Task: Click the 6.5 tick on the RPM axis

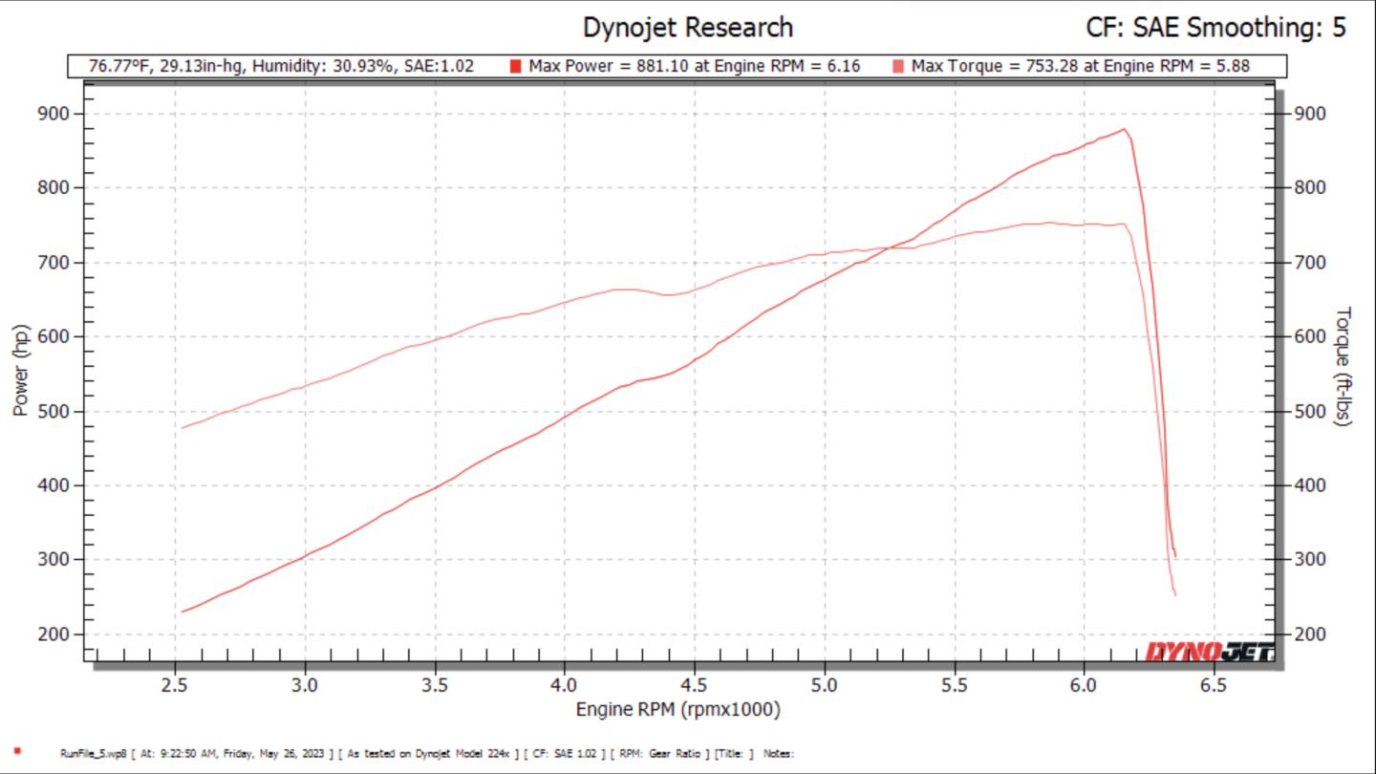Action: tap(1213, 685)
